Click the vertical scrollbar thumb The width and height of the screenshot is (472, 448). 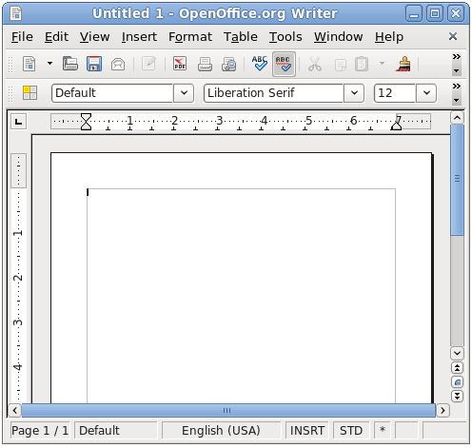(457, 180)
